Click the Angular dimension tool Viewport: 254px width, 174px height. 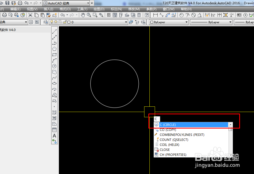point(200,15)
